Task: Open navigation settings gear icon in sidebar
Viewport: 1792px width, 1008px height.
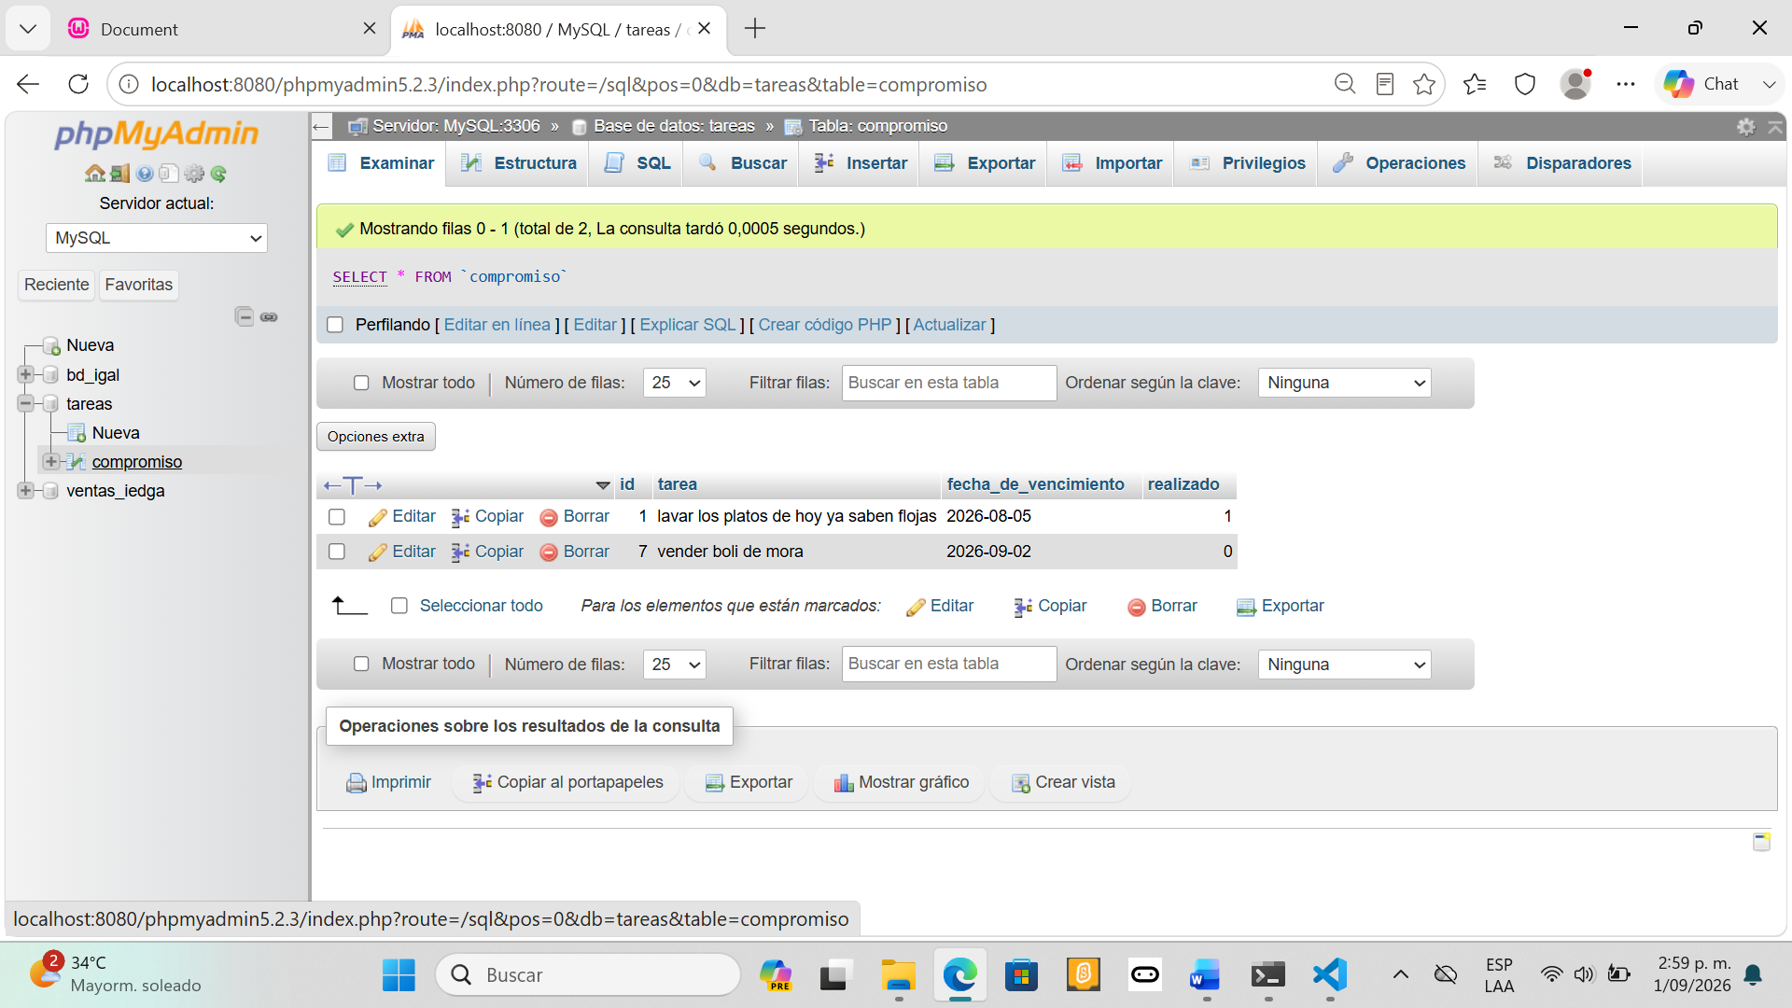Action: point(194,174)
